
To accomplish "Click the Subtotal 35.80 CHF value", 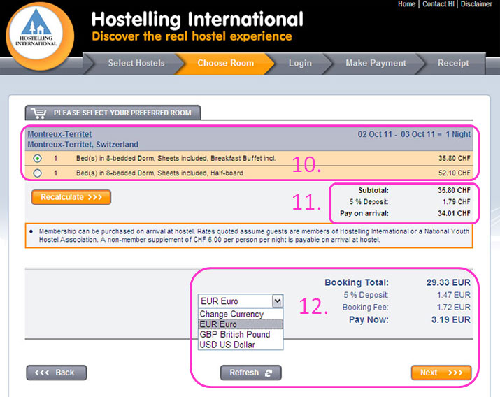I will pos(454,190).
